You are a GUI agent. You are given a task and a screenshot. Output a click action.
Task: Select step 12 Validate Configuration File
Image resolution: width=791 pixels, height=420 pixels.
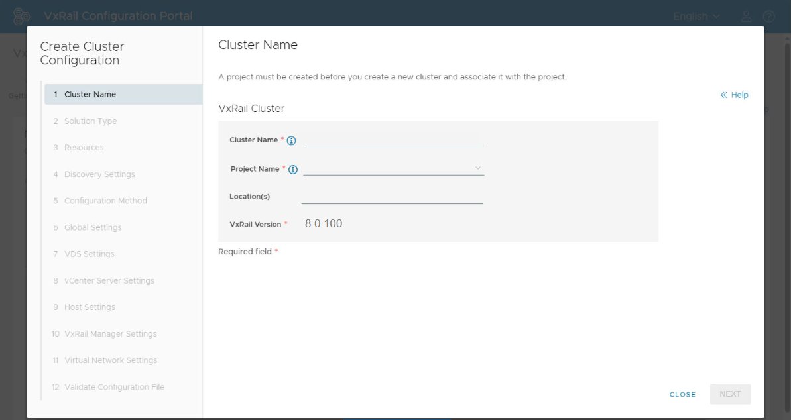click(x=123, y=387)
